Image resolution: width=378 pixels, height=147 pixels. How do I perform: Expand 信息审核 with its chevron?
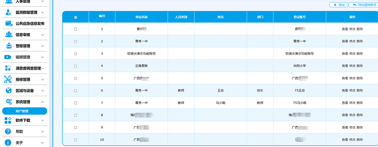(x=43, y=35)
